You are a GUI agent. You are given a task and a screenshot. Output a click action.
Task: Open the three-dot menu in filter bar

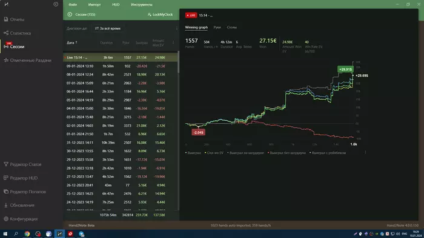pyautogui.click(x=177, y=28)
